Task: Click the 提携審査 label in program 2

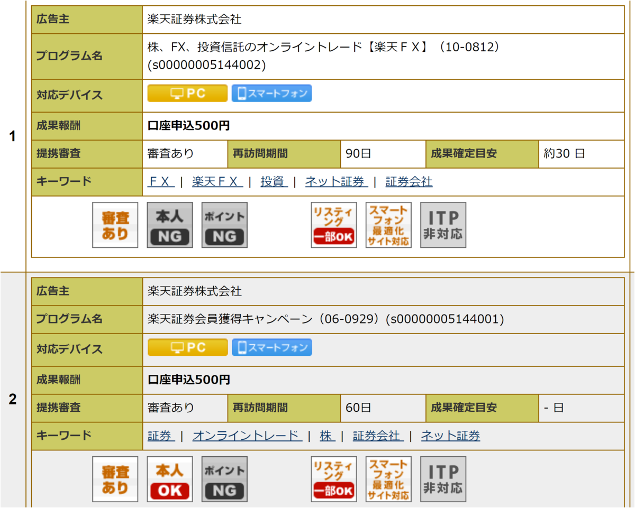Action: pyautogui.click(x=58, y=408)
